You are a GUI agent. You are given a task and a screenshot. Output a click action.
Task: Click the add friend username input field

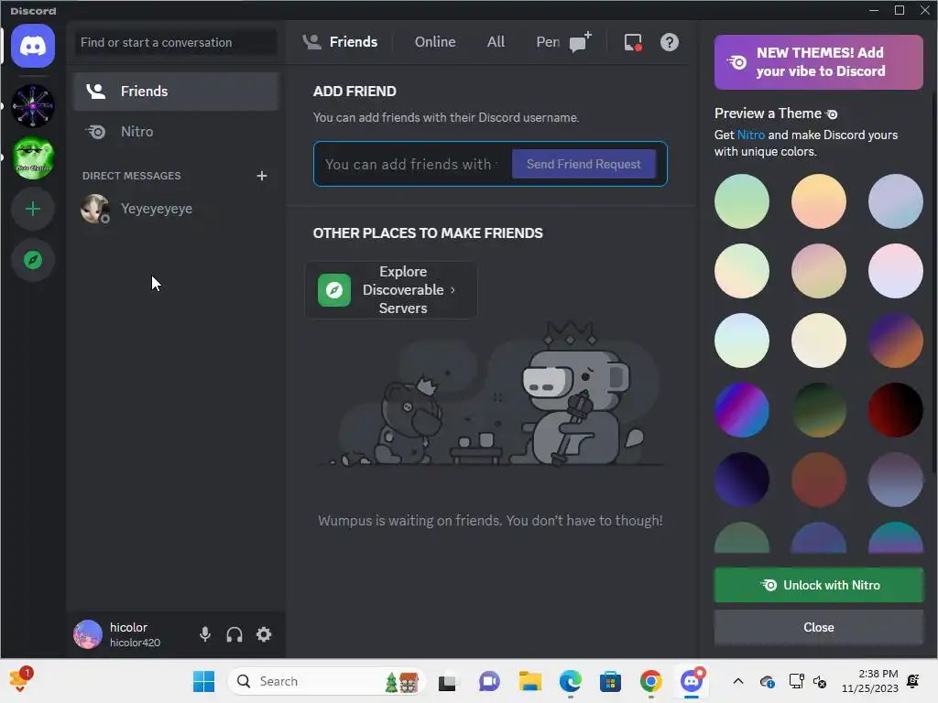click(413, 165)
